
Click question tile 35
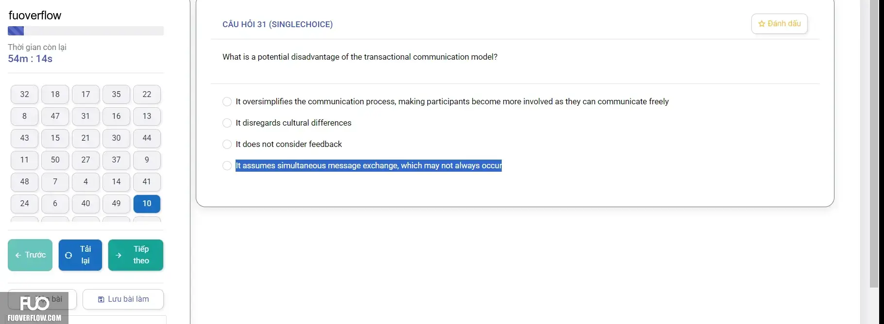[116, 94]
